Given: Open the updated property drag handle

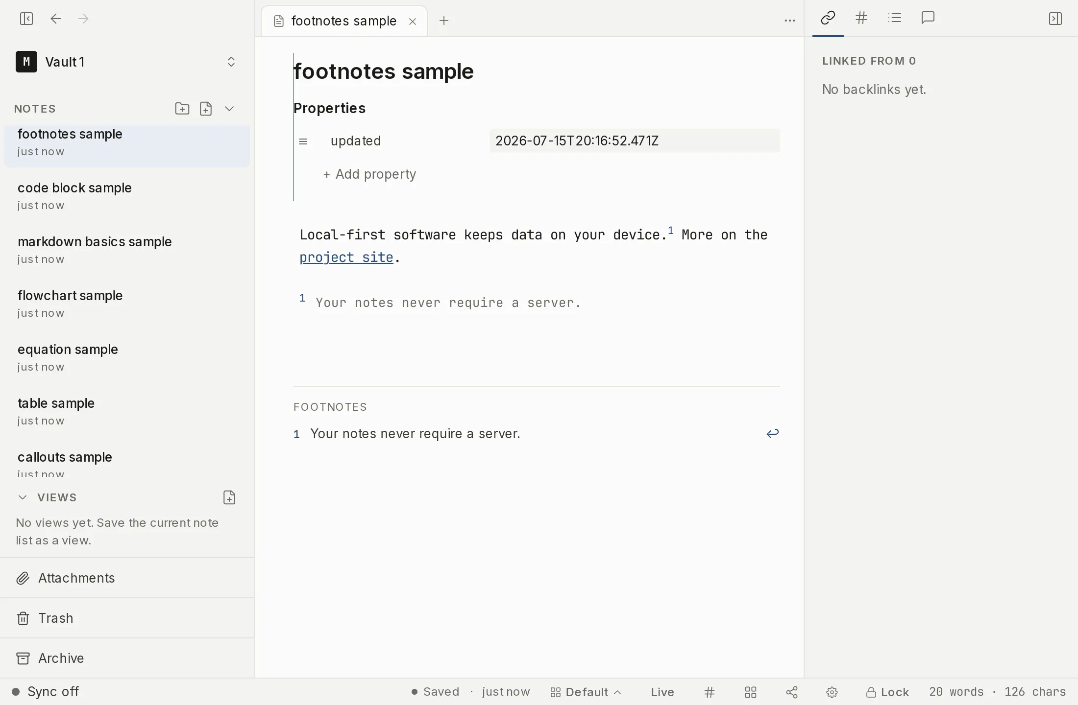Looking at the screenshot, I should (x=303, y=141).
